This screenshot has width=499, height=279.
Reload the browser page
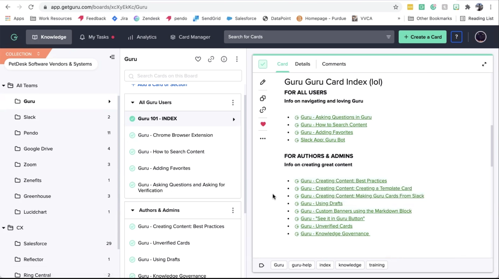(31, 7)
